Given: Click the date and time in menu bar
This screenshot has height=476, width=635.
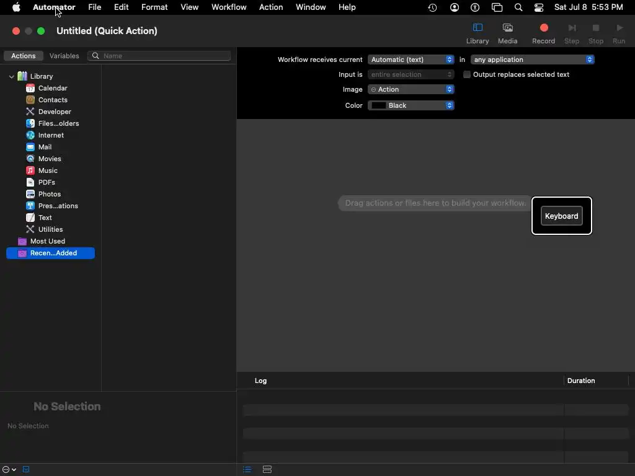Looking at the screenshot, I should click(588, 7).
